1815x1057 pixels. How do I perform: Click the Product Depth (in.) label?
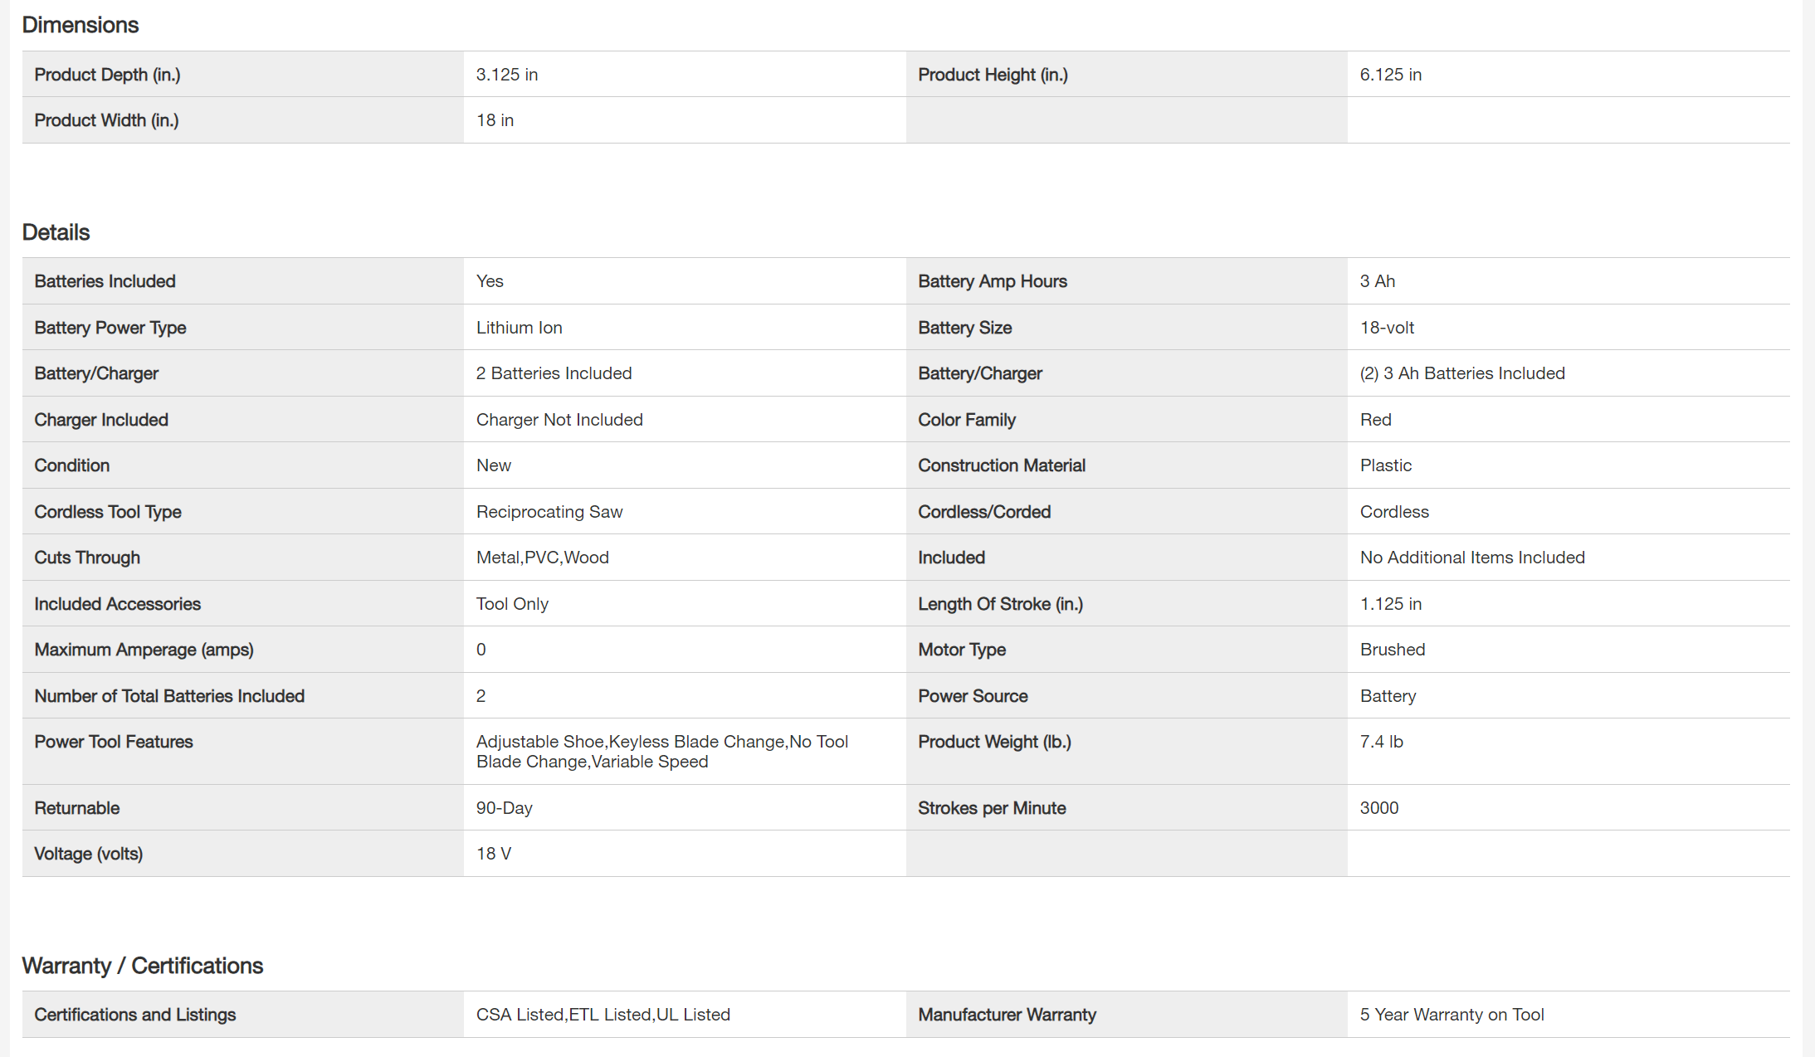[x=107, y=75]
